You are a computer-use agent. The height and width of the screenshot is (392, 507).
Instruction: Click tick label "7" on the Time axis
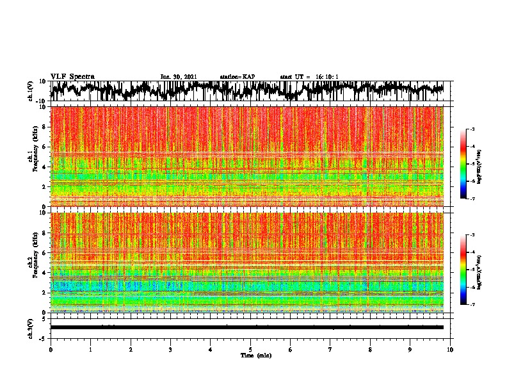(330, 350)
